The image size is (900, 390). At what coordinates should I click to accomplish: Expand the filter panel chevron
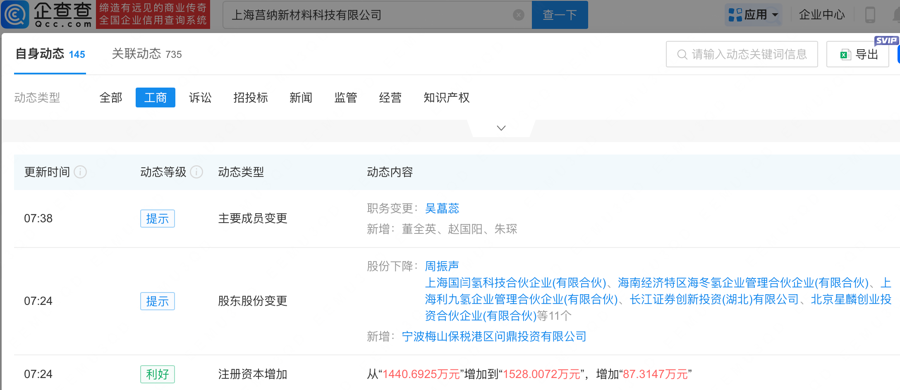pos(501,128)
